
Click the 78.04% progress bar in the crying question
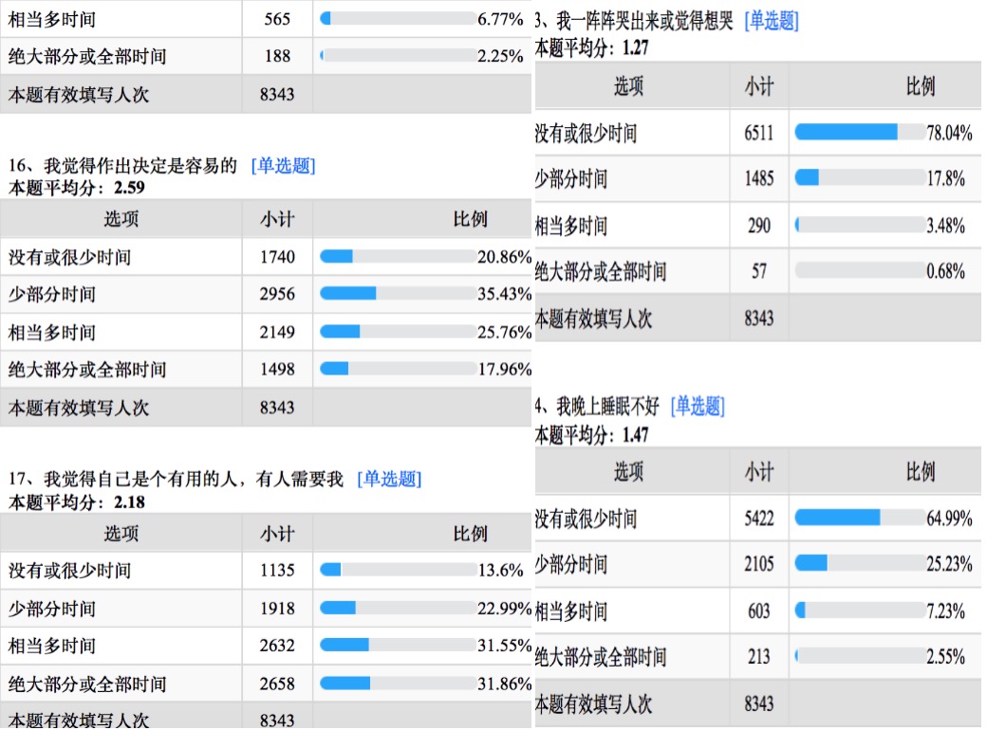coord(861,132)
